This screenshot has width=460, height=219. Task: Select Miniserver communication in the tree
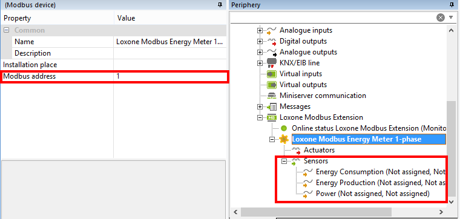pyautogui.click(x=323, y=95)
